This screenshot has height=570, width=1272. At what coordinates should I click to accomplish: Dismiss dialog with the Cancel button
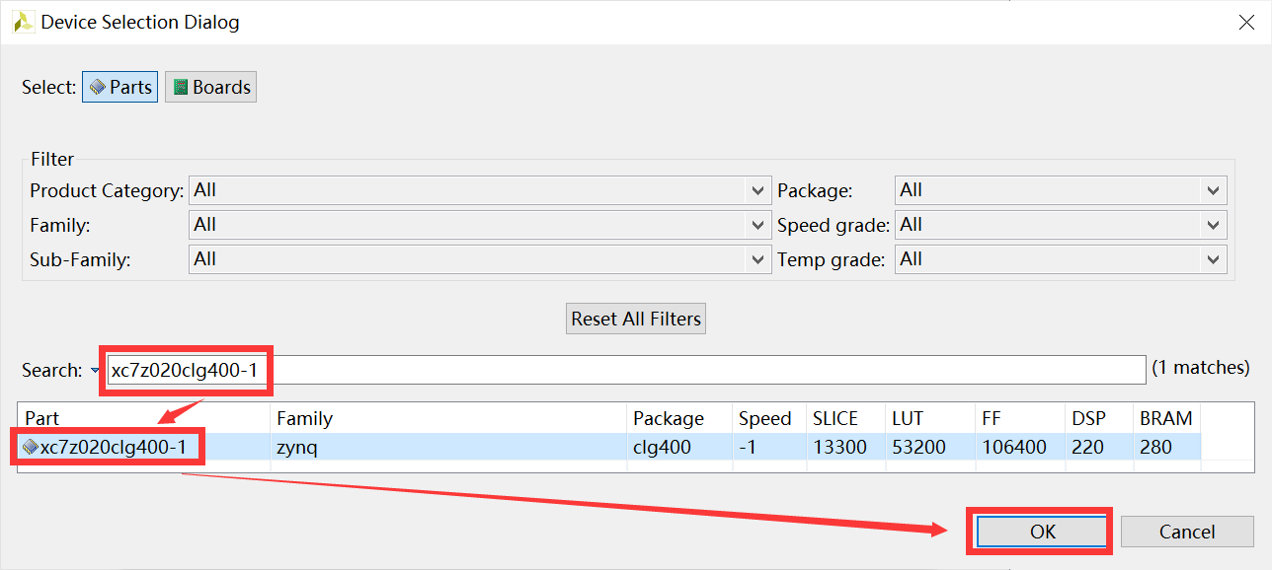(1186, 532)
